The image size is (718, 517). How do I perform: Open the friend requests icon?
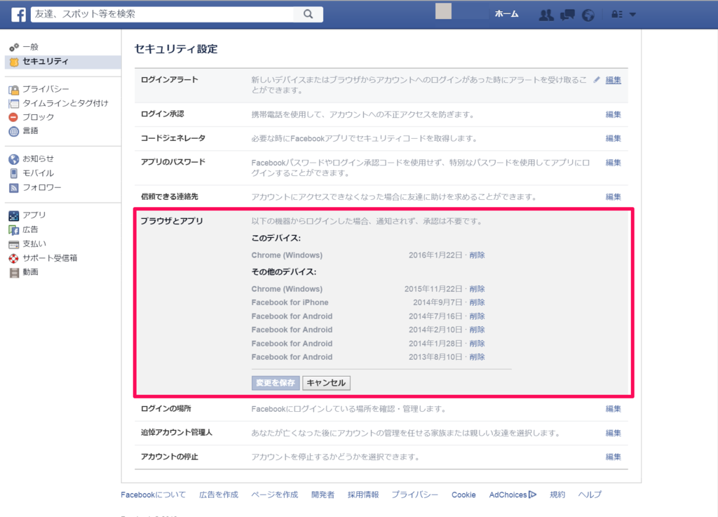point(546,15)
